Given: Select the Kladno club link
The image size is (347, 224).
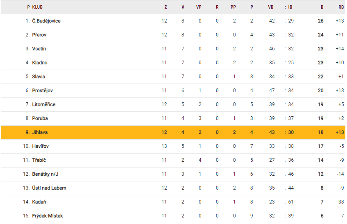Looking at the screenshot, I should [x=40, y=63].
